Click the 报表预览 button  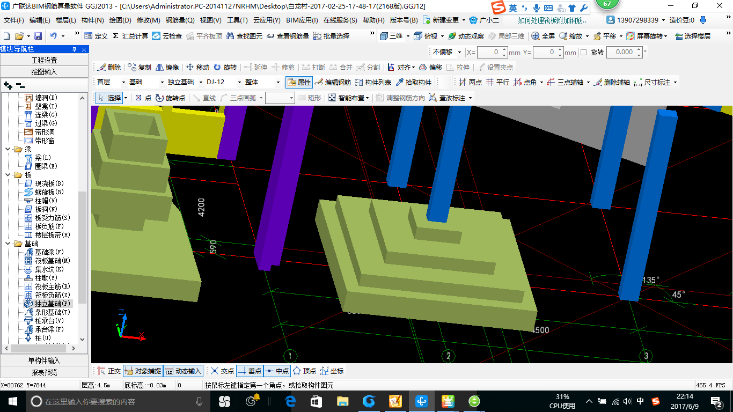(x=44, y=372)
